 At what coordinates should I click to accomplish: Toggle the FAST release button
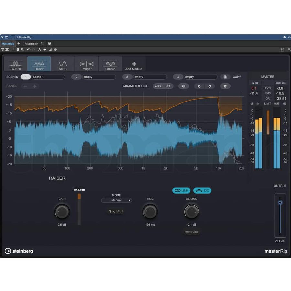(x=115, y=211)
